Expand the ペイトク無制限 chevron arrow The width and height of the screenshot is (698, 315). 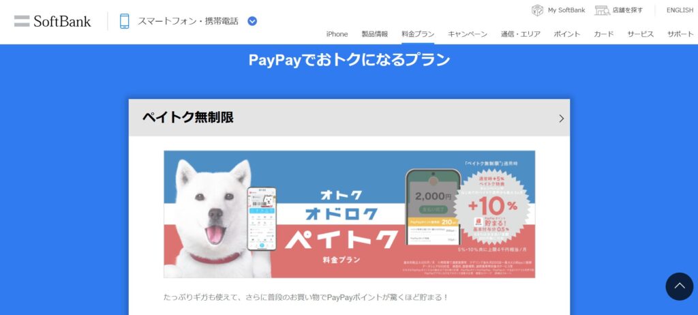562,118
